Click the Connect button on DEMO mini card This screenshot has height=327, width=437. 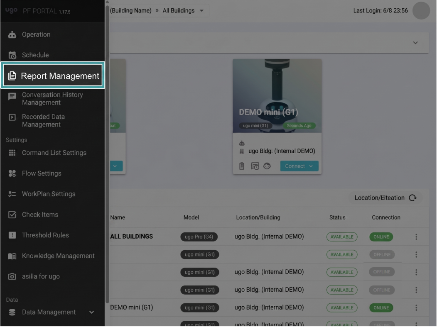tap(299, 166)
